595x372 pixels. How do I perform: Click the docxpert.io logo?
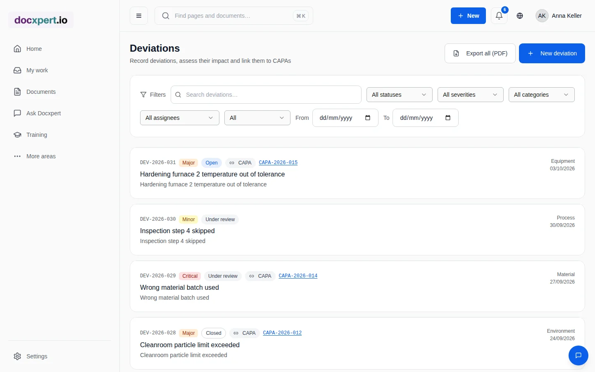pos(41,20)
